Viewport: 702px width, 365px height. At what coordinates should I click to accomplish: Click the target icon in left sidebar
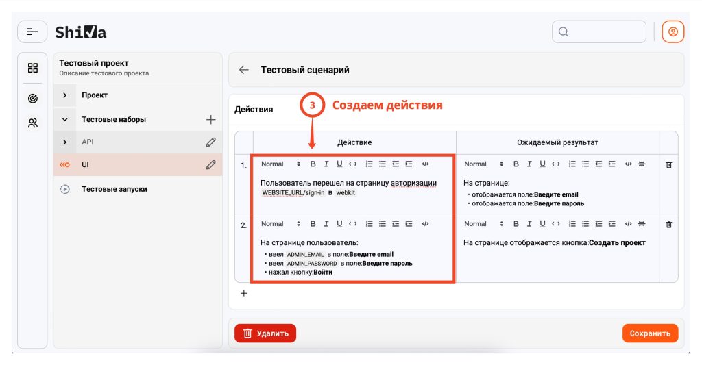point(33,98)
